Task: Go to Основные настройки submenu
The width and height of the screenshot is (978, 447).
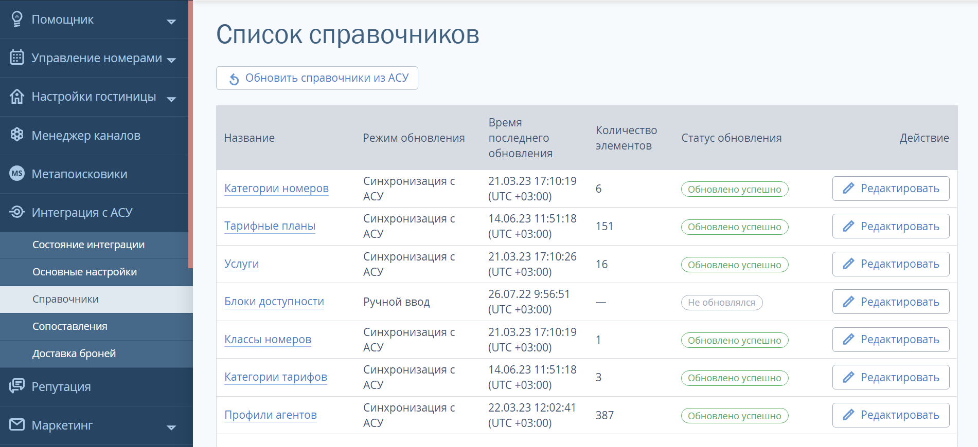Action: tap(94, 272)
